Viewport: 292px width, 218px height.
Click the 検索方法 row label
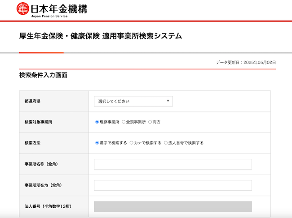(x=32, y=143)
